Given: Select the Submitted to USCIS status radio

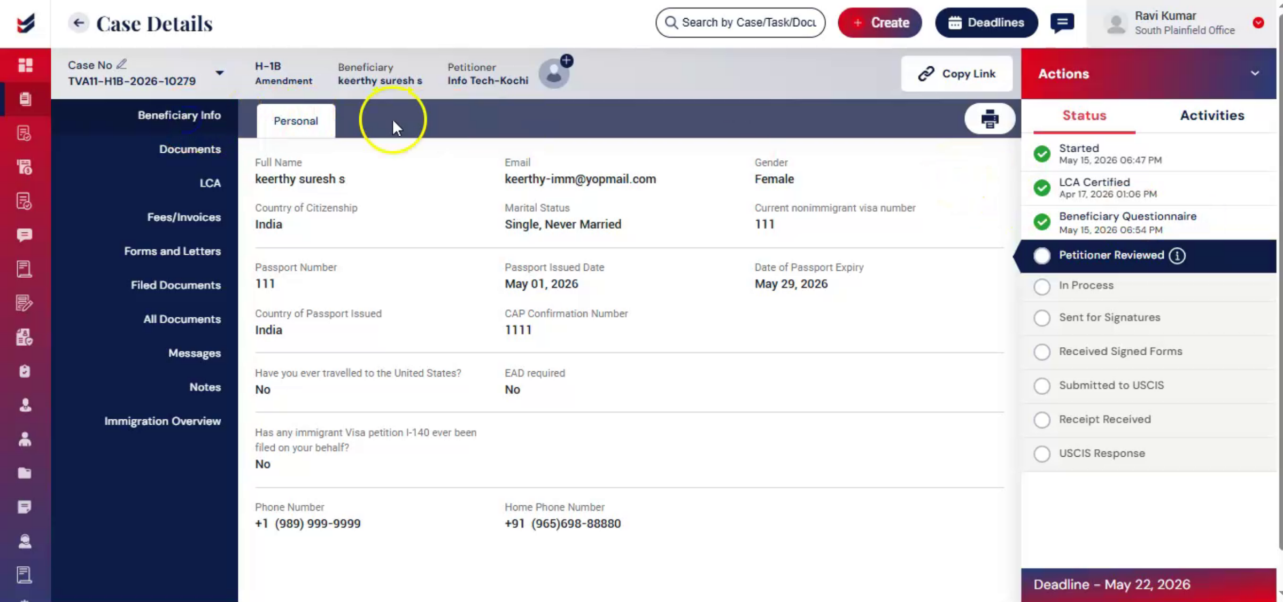Looking at the screenshot, I should pyautogui.click(x=1042, y=386).
